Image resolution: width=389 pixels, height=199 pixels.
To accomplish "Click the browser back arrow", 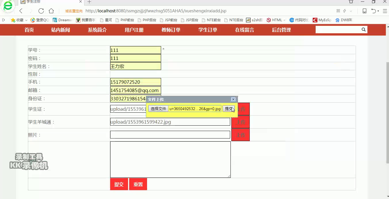I will (21, 11).
